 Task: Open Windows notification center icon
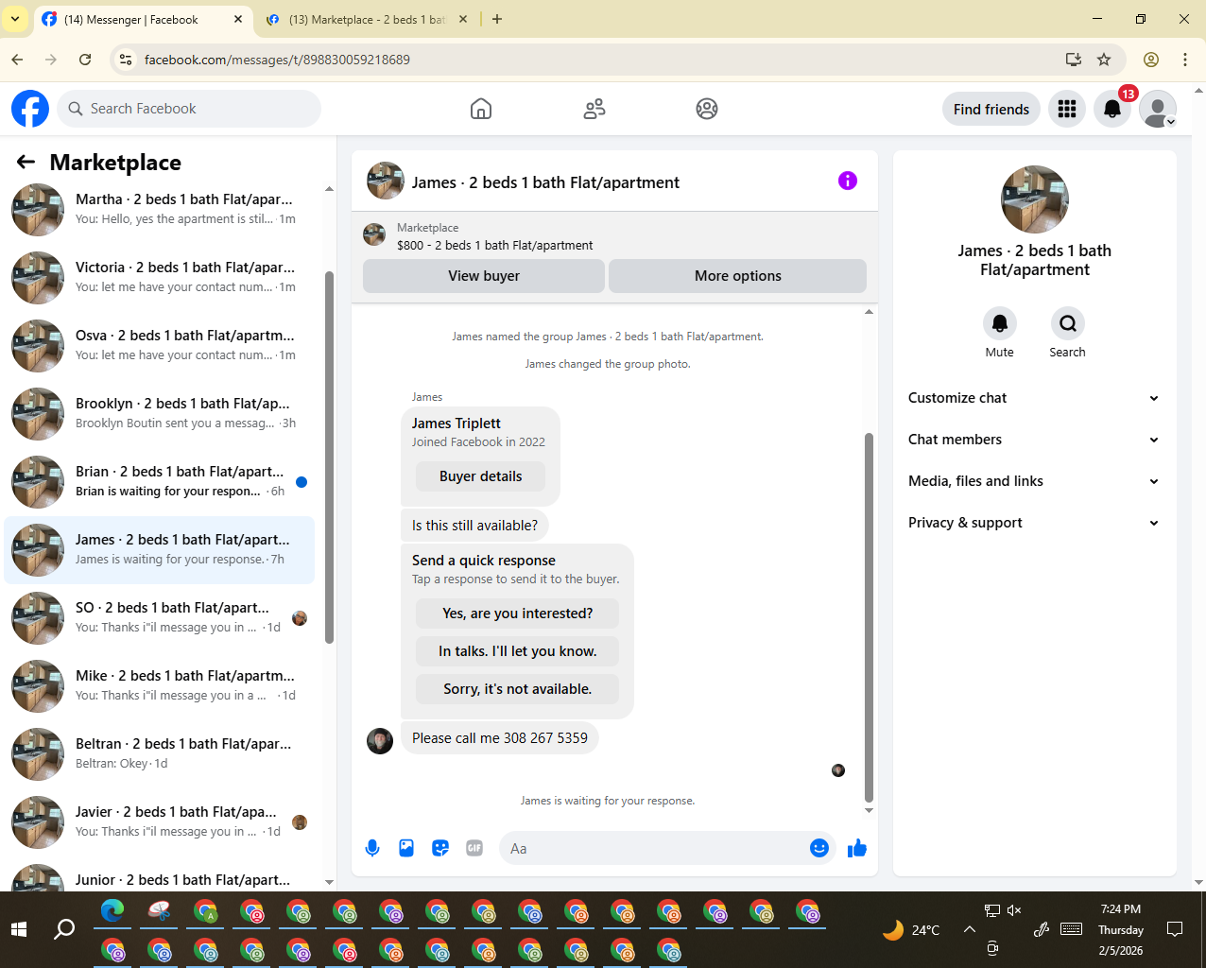(x=1175, y=929)
